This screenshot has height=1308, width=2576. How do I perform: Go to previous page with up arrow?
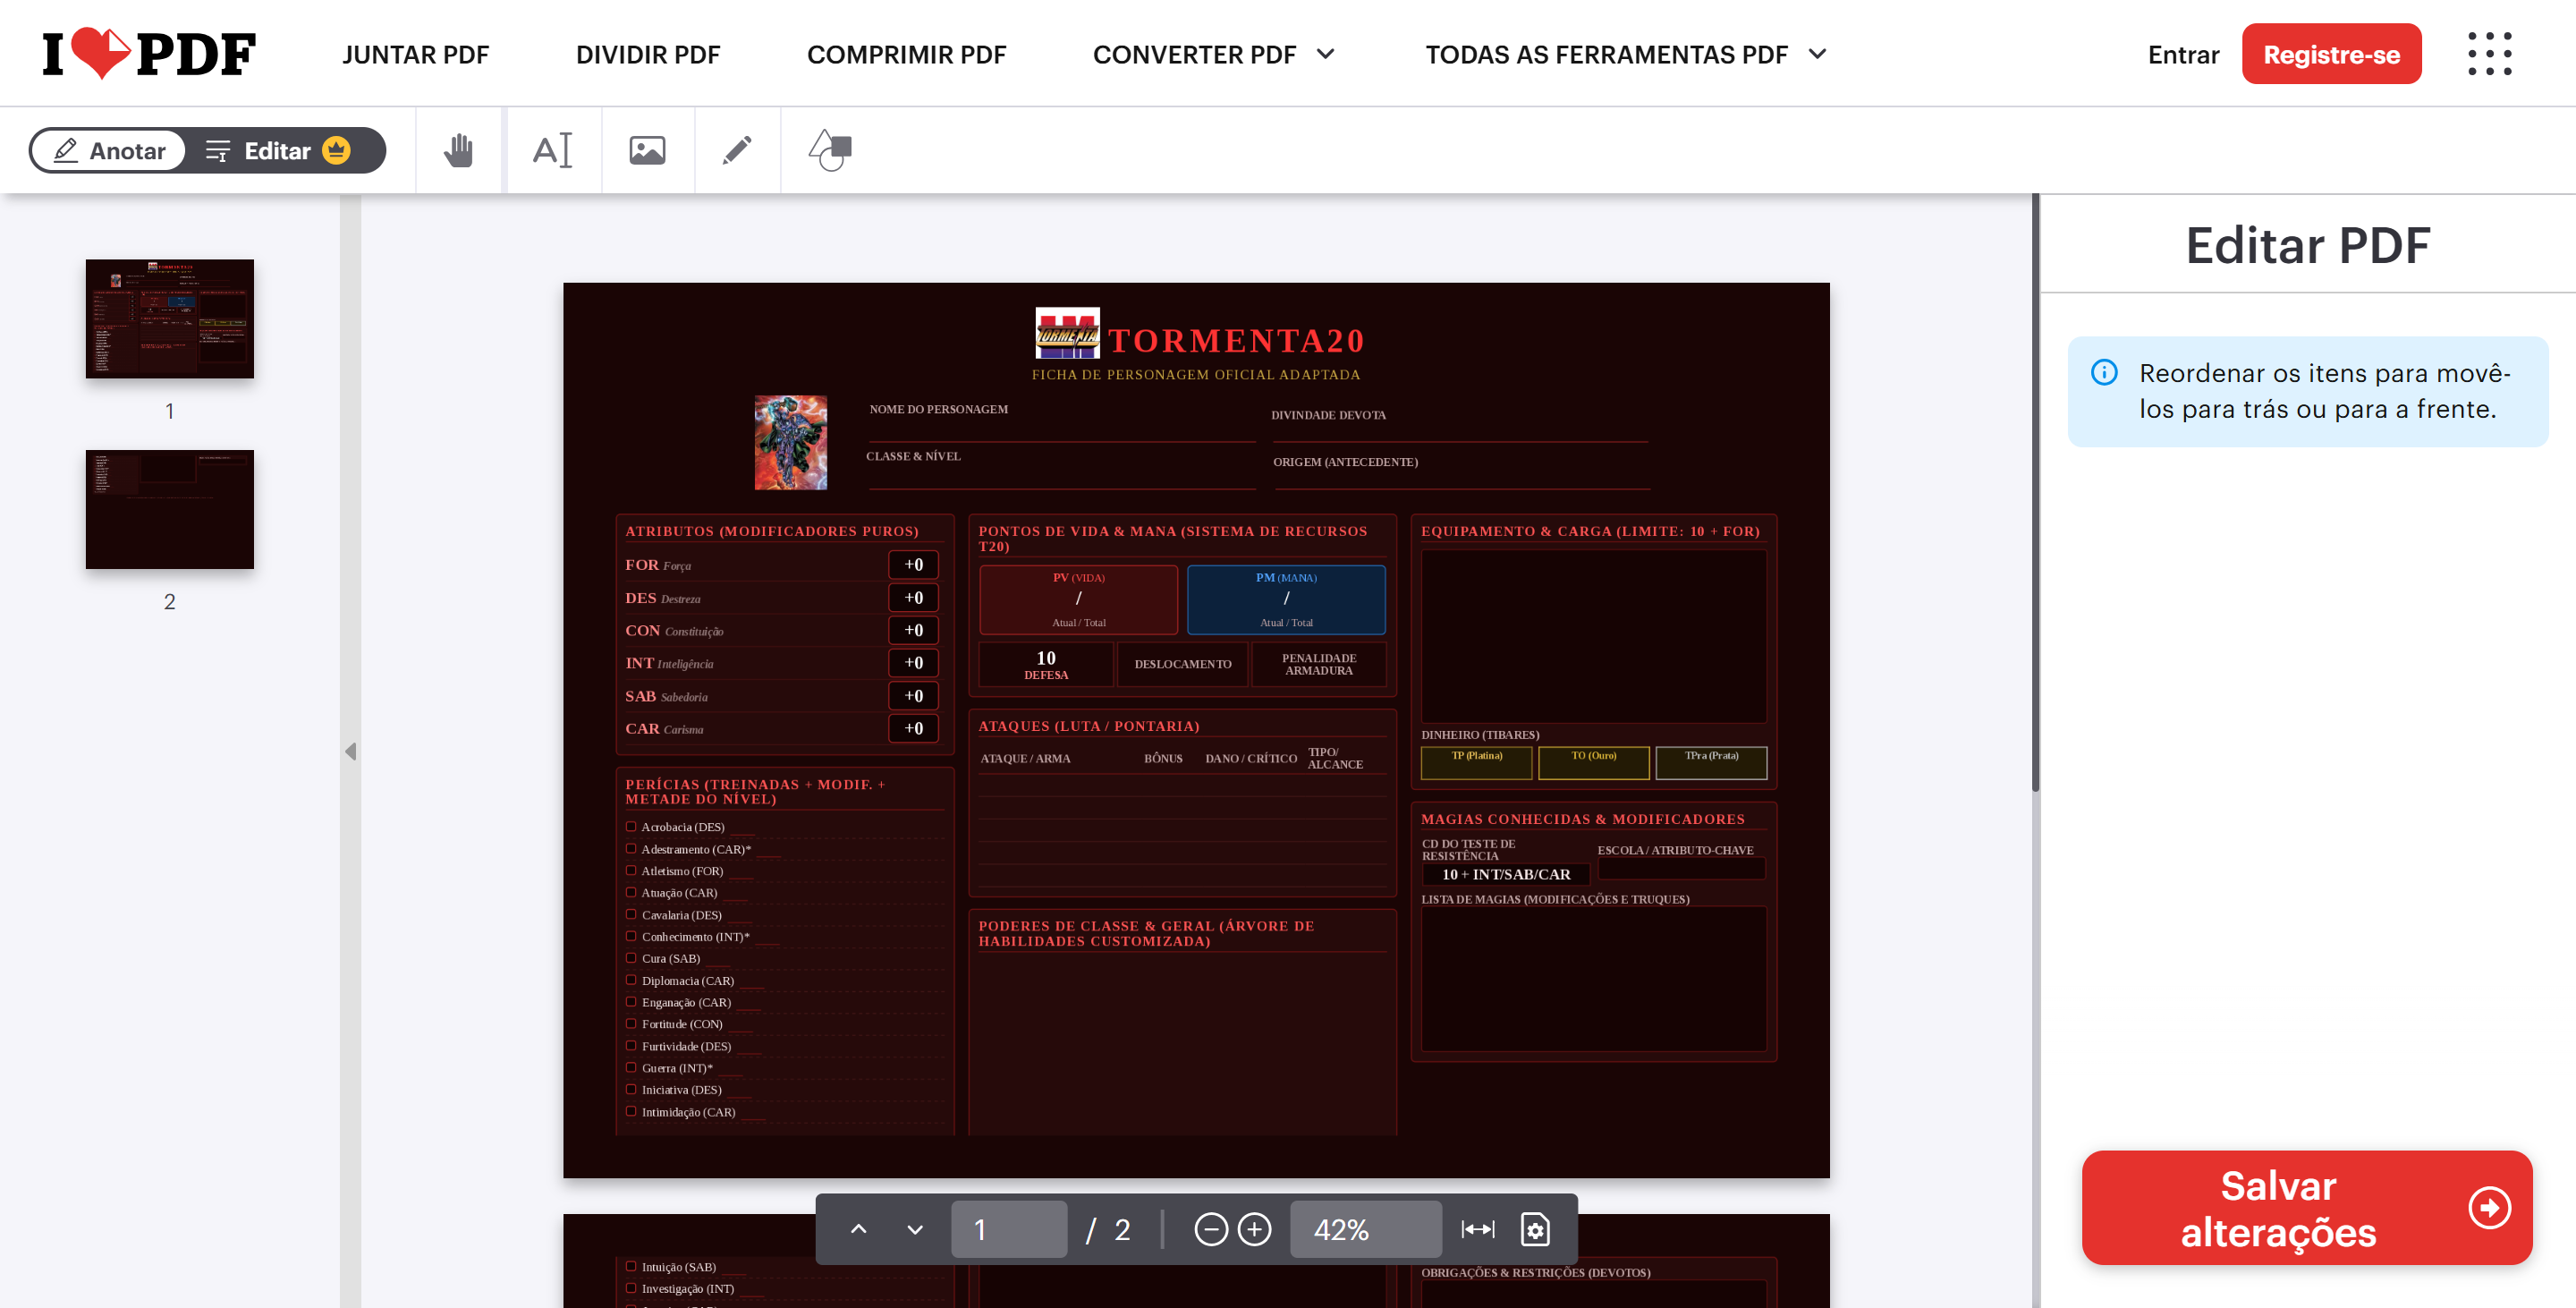tap(858, 1229)
